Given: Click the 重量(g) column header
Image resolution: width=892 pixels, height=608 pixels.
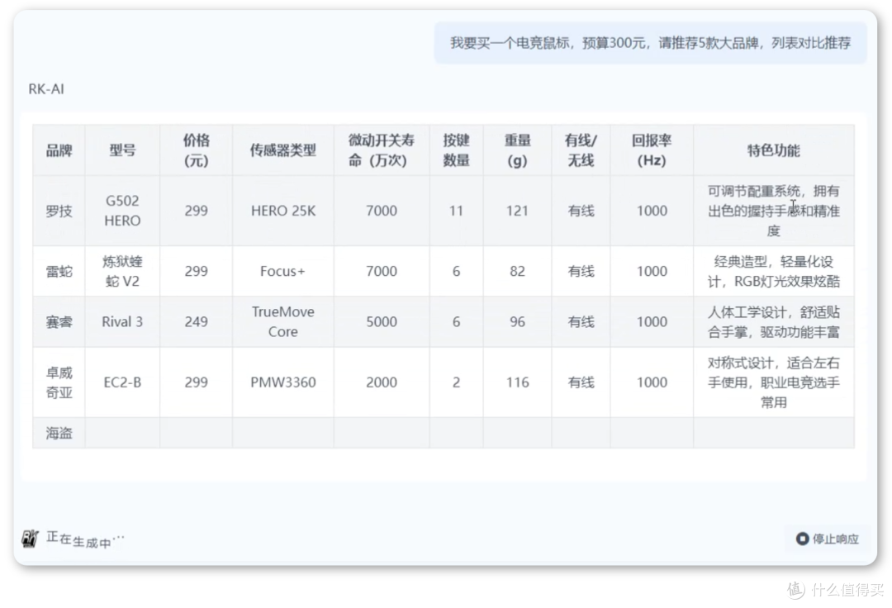Looking at the screenshot, I should tap(517, 150).
